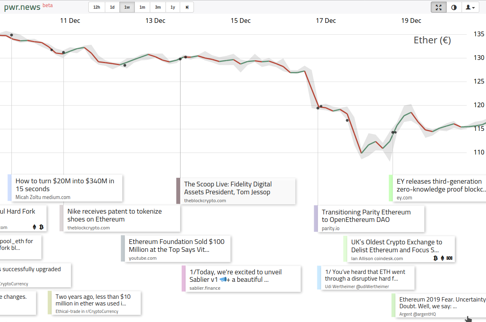Select the 1w time range
The width and height of the screenshot is (486, 322).
[127, 7]
